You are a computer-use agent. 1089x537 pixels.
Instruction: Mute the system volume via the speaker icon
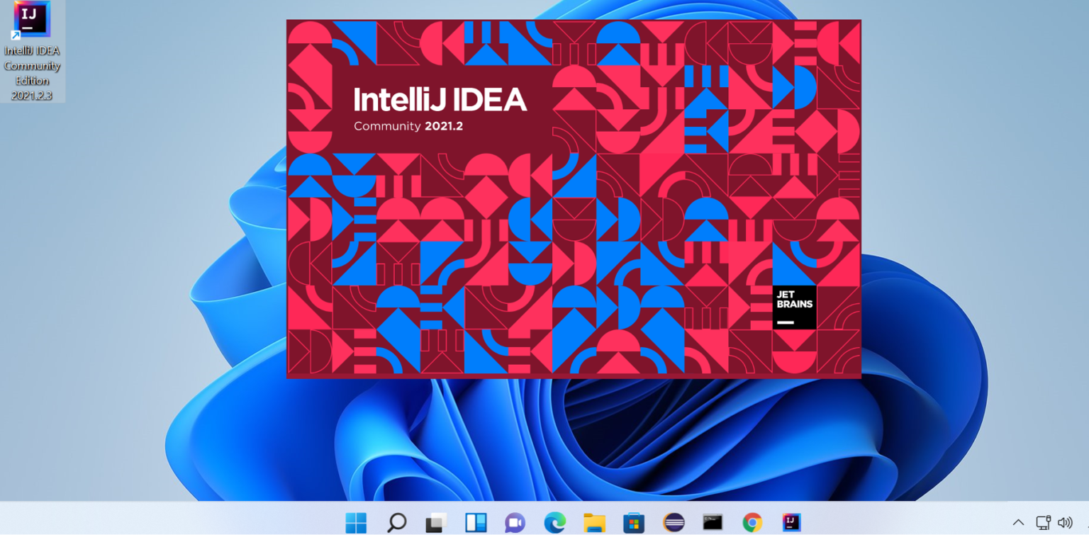pyautogui.click(x=1065, y=523)
